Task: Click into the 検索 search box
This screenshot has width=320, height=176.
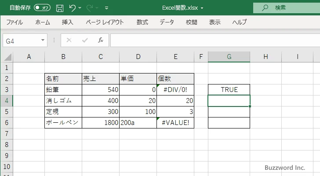Action: 287,8
